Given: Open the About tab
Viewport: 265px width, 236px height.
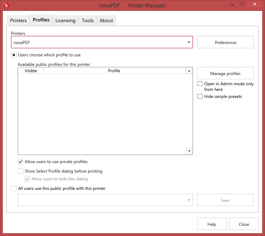Looking at the screenshot, I should click(106, 20).
